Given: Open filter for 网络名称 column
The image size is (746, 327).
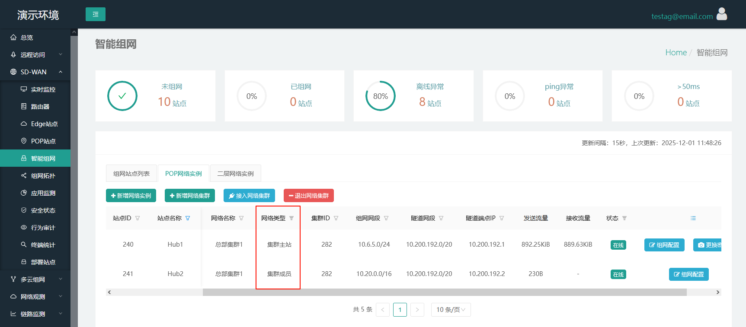Looking at the screenshot, I should (x=241, y=218).
